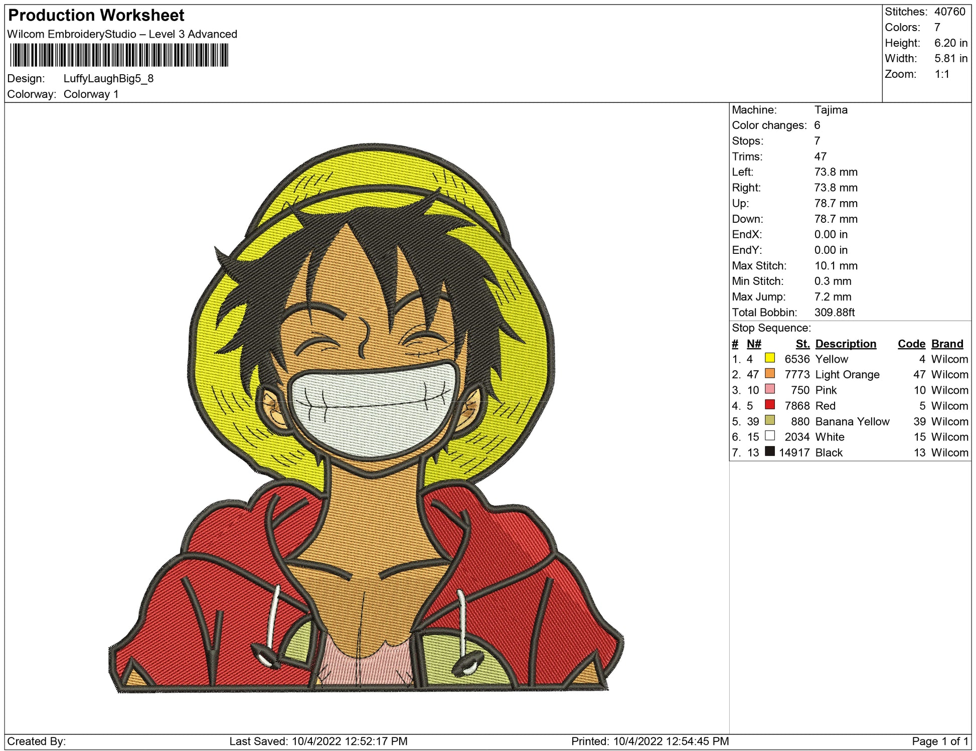
Task: Click the Stitches count 40760
Action: click(x=949, y=12)
